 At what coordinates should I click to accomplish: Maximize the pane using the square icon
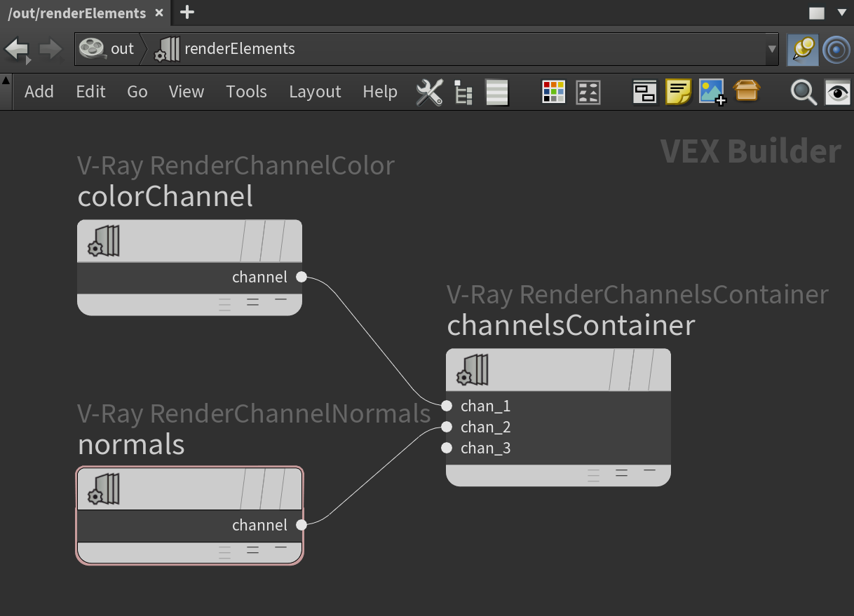click(816, 13)
